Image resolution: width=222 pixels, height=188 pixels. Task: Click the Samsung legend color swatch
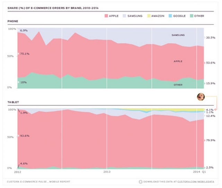(x=124, y=16)
